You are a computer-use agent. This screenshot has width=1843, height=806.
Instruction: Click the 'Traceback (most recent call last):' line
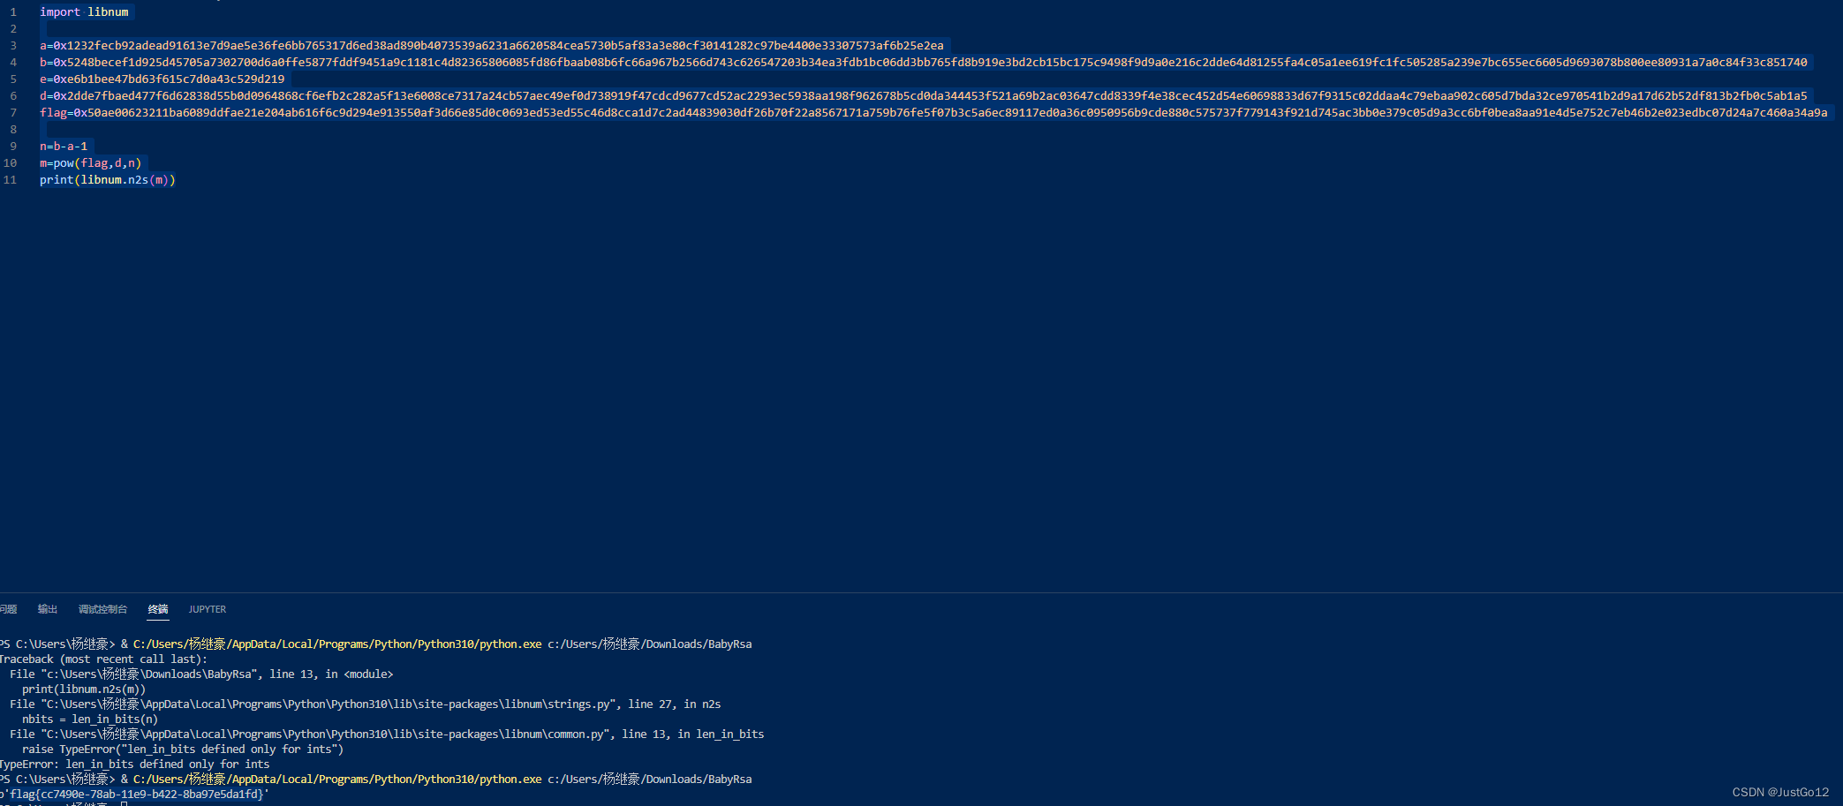tap(103, 659)
